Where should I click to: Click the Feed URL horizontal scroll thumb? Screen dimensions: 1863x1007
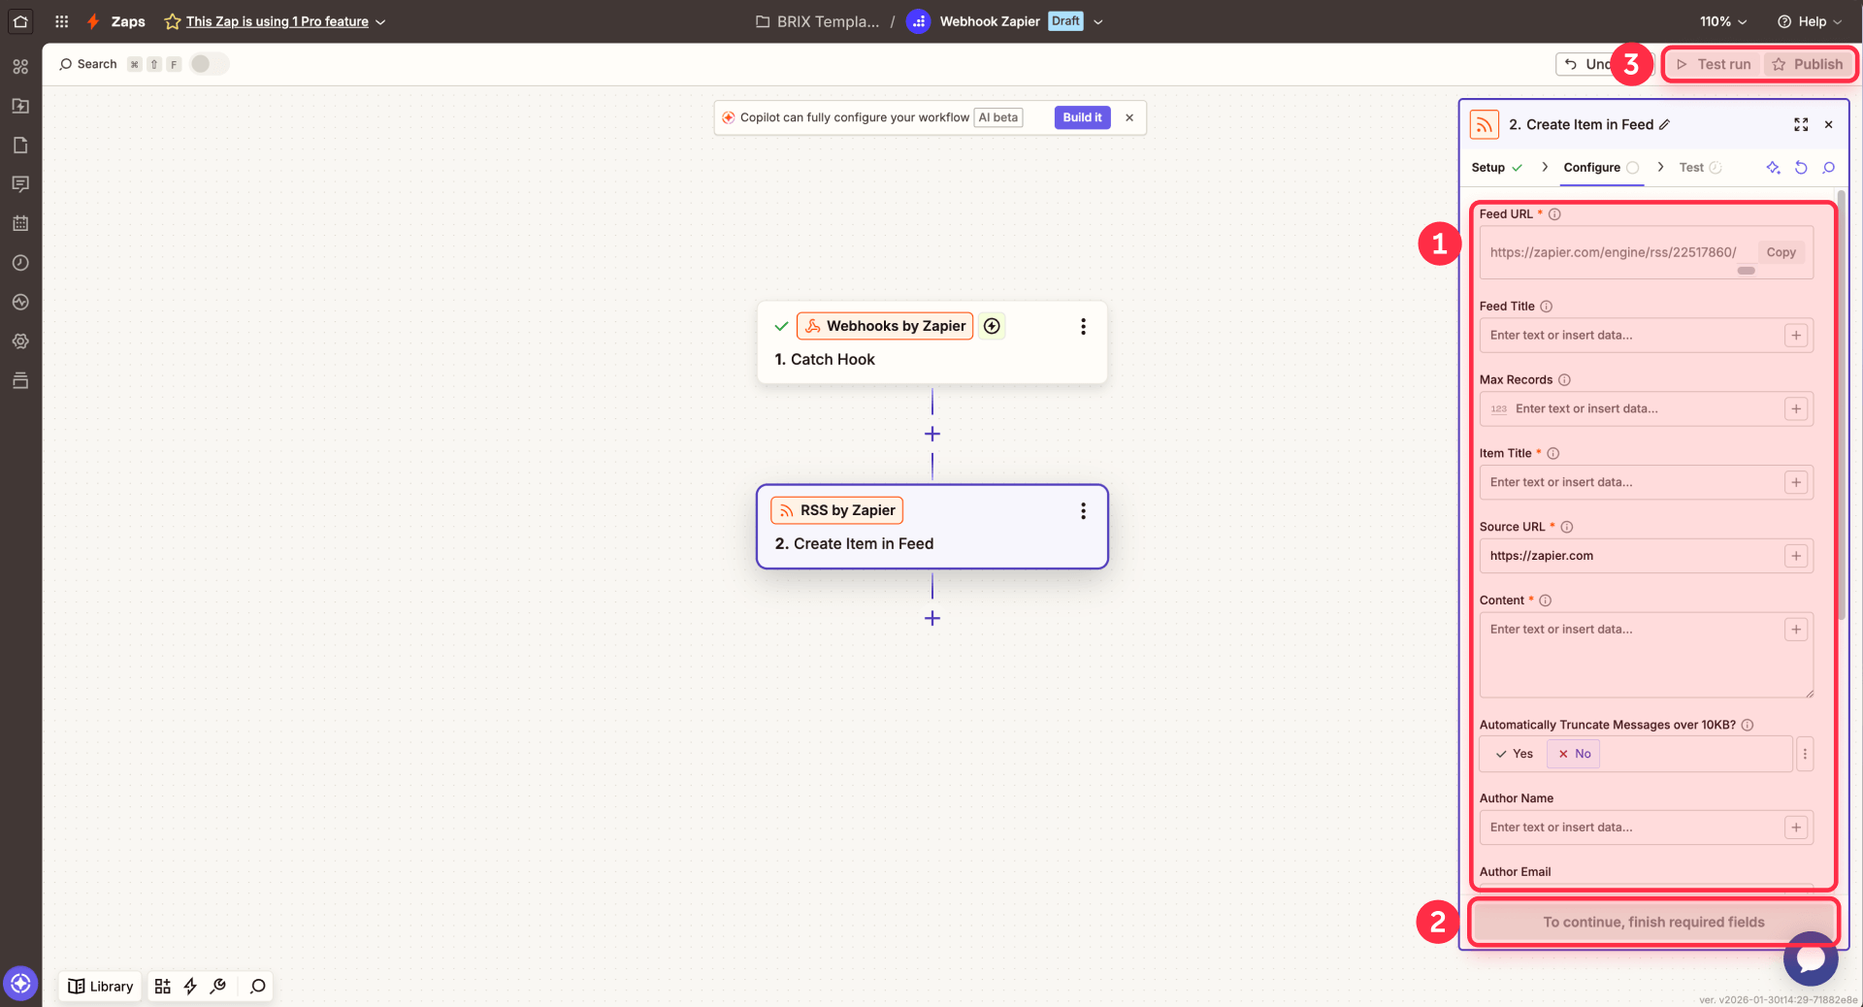click(x=1746, y=271)
